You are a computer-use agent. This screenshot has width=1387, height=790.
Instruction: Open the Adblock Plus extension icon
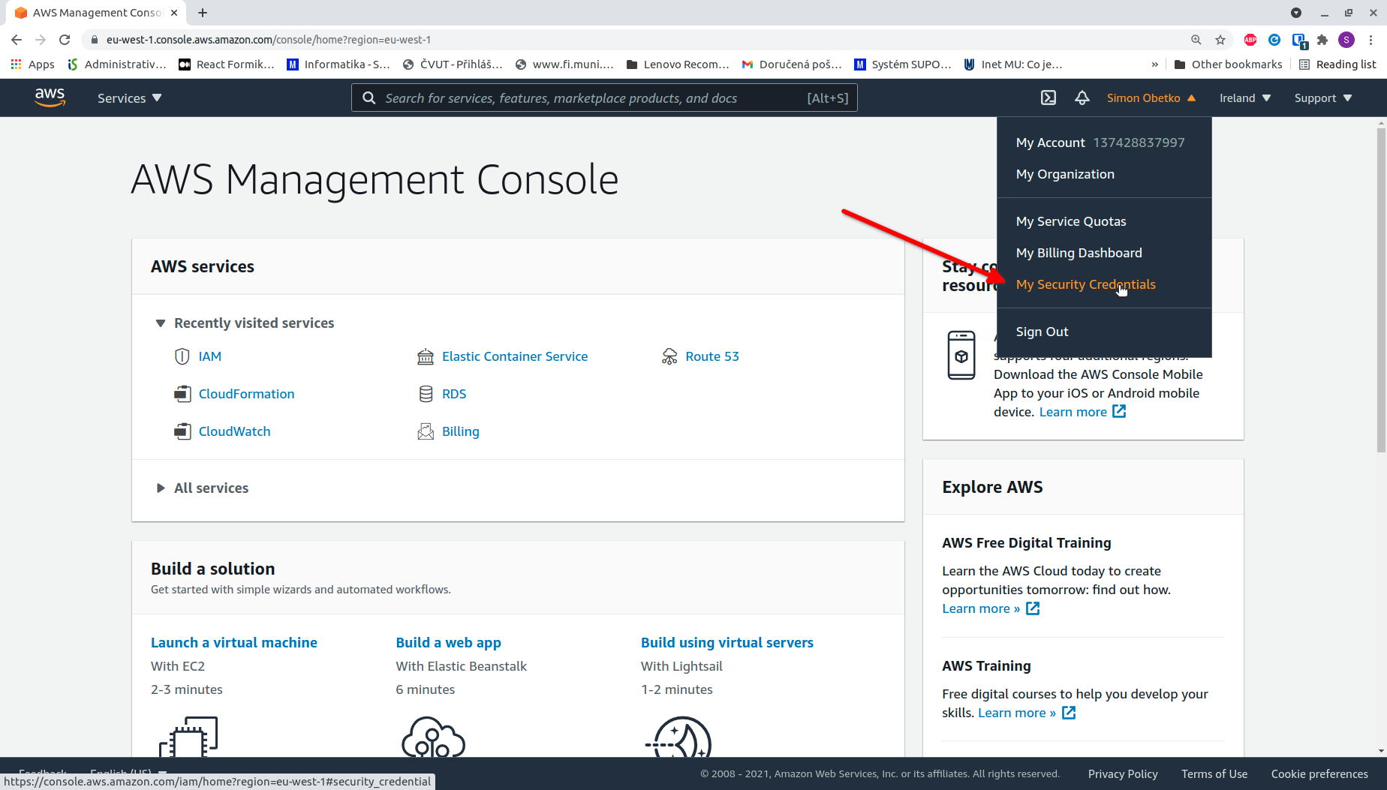pyautogui.click(x=1250, y=40)
